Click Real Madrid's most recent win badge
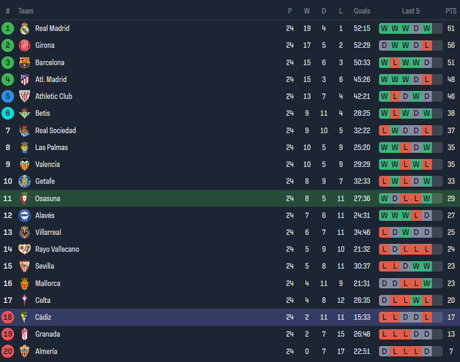The image size is (460, 362). (427, 28)
